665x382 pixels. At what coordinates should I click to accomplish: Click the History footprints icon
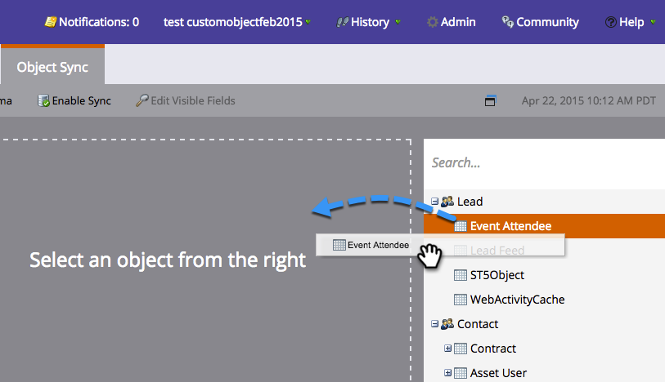pos(342,22)
